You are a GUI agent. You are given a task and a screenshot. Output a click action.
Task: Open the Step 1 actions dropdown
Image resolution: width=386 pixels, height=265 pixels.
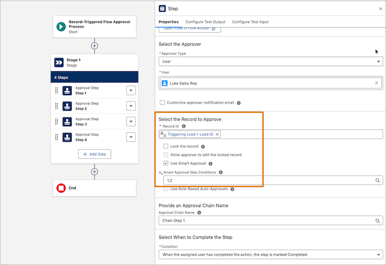(131, 91)
